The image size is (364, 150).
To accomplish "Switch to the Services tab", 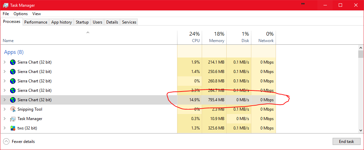I will point(129,22).
